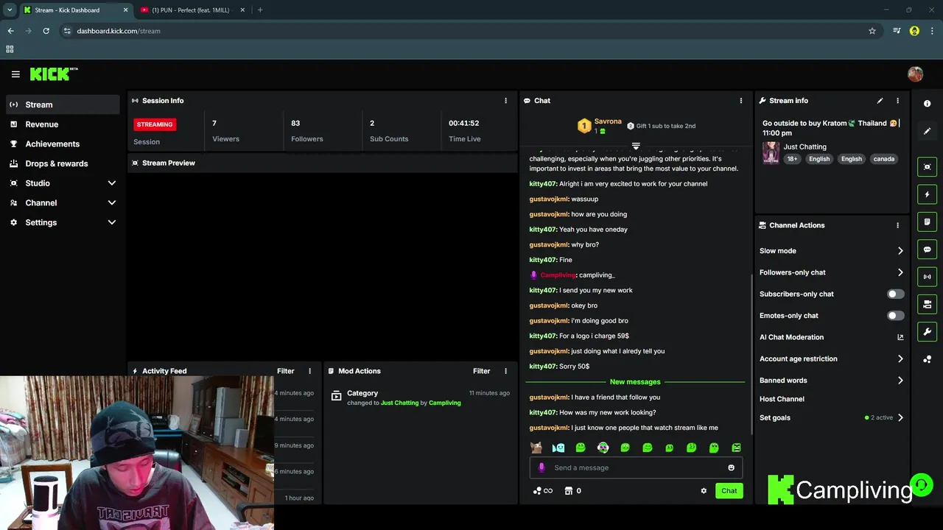Open Set goals chevron
This screenshot has width=943, height=530.
pyautogui.click(x=900, y=417)
